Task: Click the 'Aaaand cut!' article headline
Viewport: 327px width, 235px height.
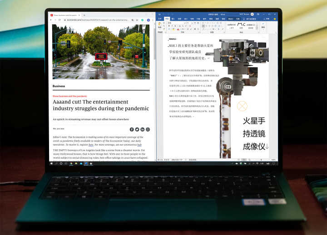Action: tap(101, 105)
